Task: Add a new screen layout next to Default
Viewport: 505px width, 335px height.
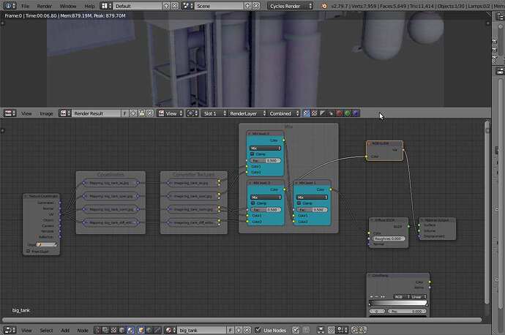Action: click(x=167, y=6)
